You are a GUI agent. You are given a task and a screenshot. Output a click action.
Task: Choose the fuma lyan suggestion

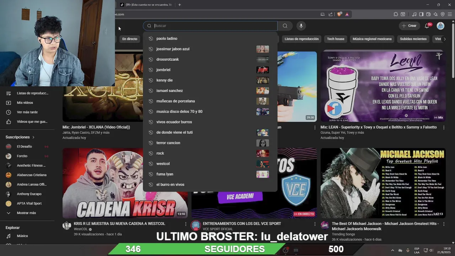(x=210, y=174)
